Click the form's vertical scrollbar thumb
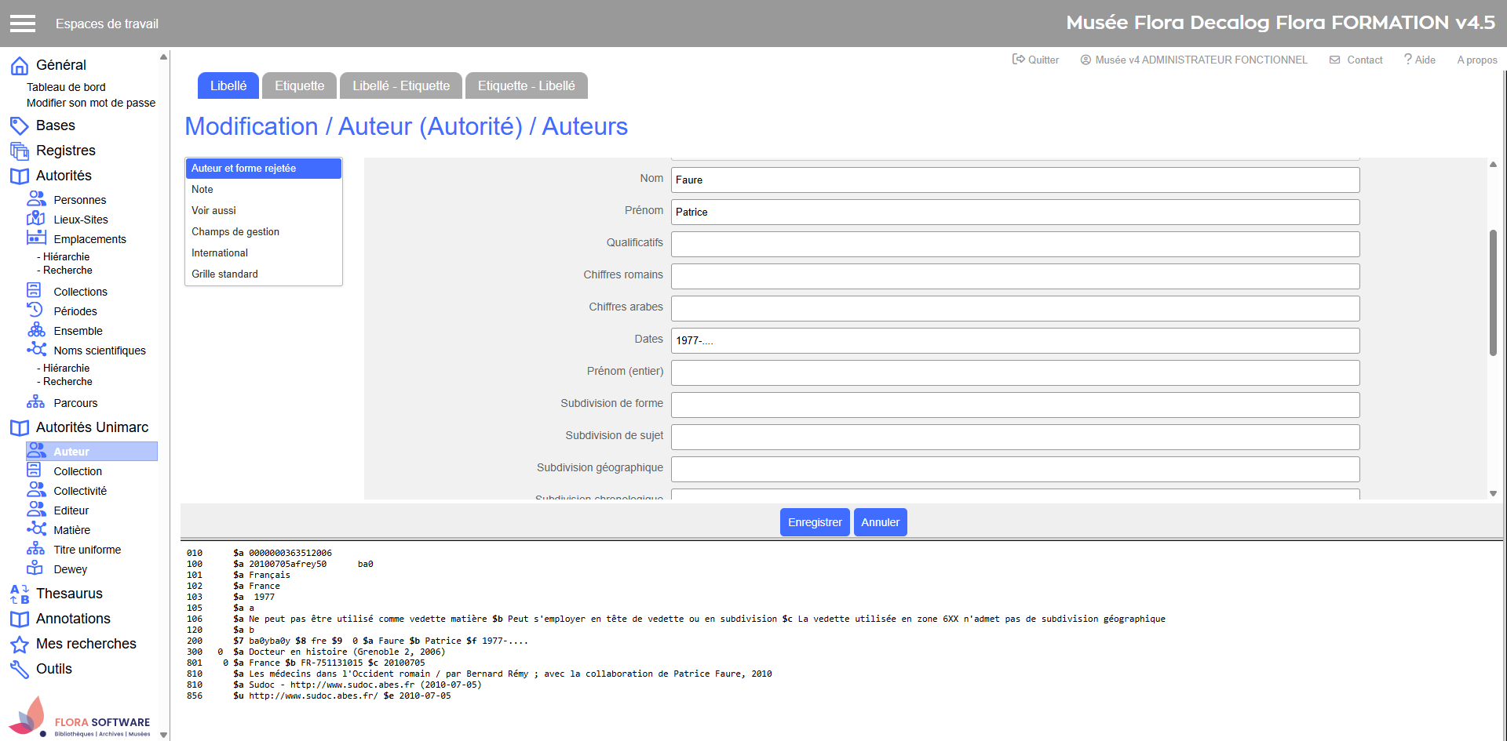This screenshot has width=1507, height=741. (x=1493, y=292)
